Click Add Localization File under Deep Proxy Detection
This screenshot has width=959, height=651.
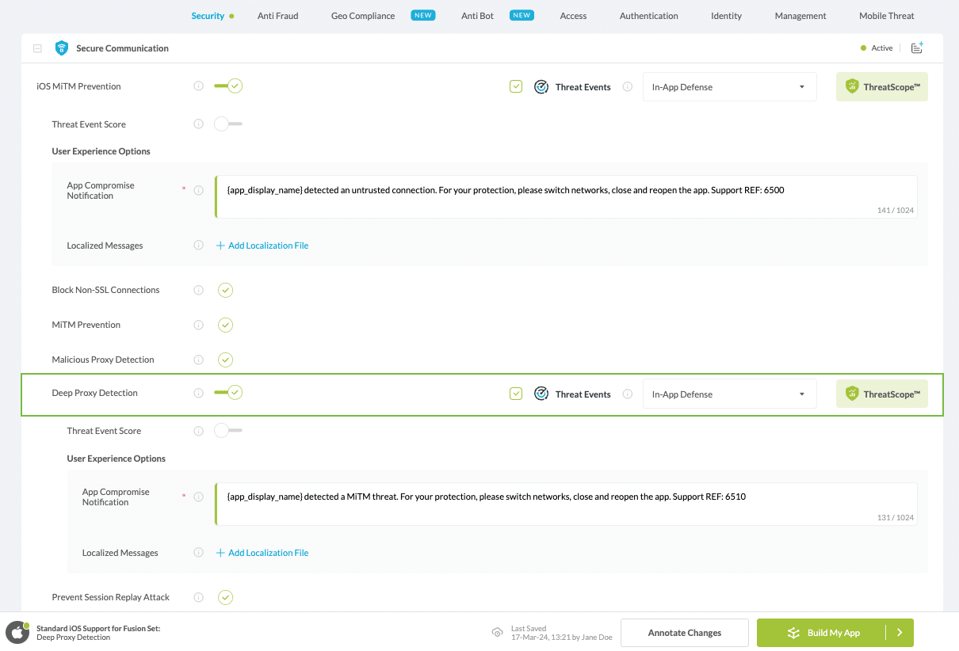pyautogui.click(x=262, y=553)
